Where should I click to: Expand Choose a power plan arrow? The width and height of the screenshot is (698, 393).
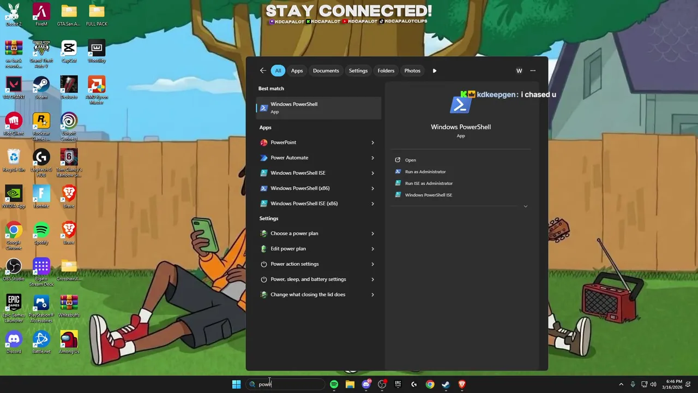pos(372,234)
